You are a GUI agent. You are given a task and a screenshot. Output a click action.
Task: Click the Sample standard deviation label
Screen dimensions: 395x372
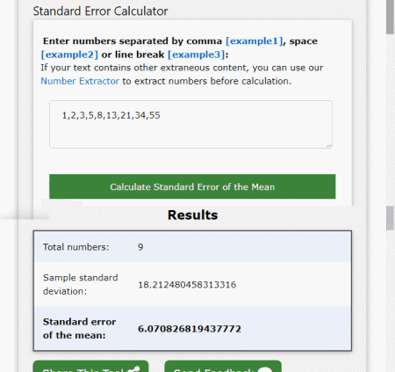[80, 284]
